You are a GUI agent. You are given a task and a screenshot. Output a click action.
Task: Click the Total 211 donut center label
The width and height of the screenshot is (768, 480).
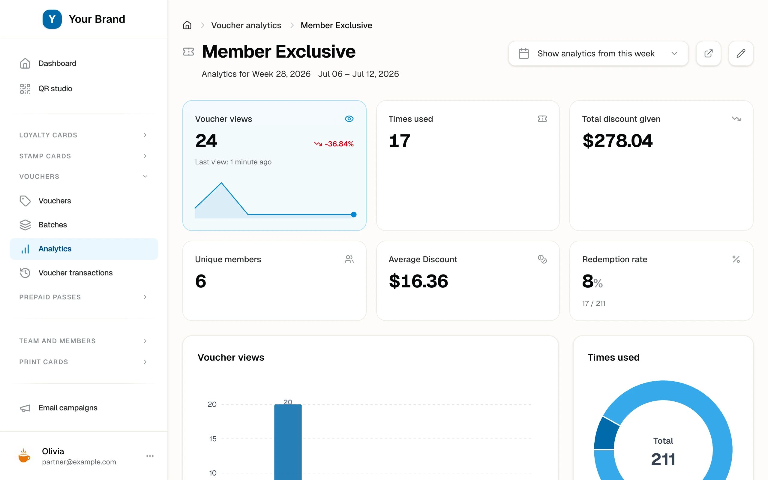[x=663, y=452]
